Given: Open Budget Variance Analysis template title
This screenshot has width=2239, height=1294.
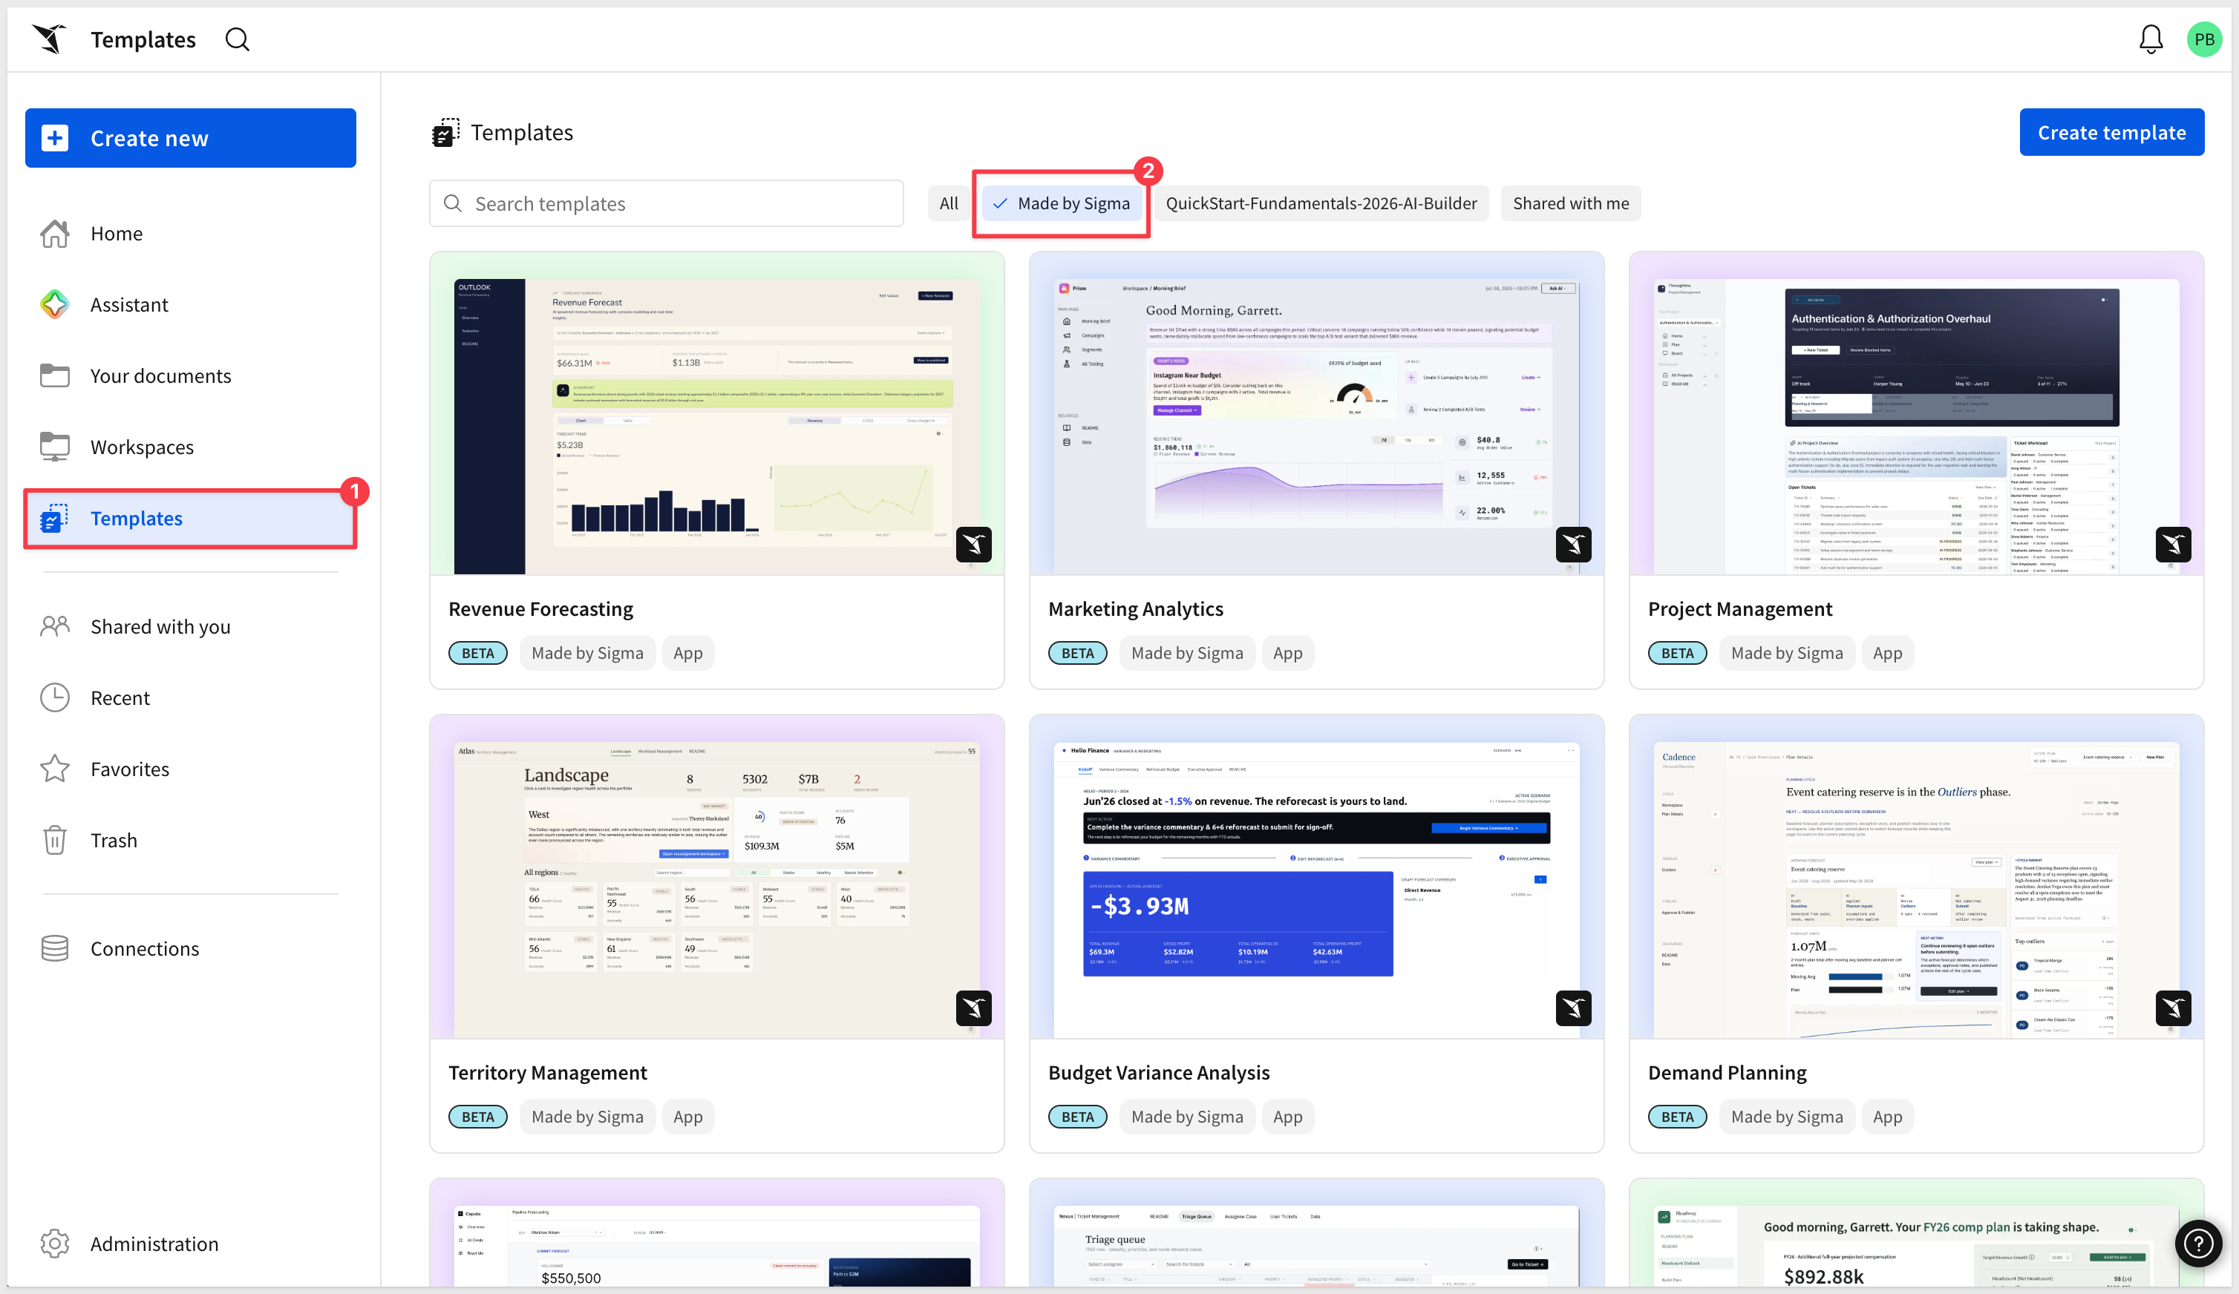Looking at the screenshot, I should coord(1159,1072).
